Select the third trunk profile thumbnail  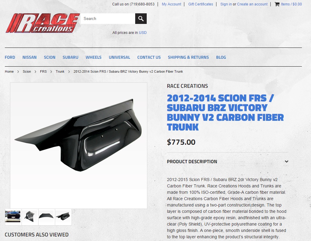pyautogui.click(x=46, y=216)
